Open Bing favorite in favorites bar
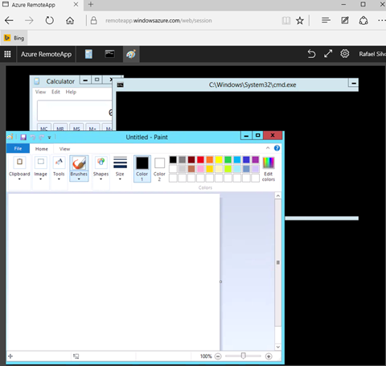The width and height of the screenshot is (386, 366). click(14, 38)
